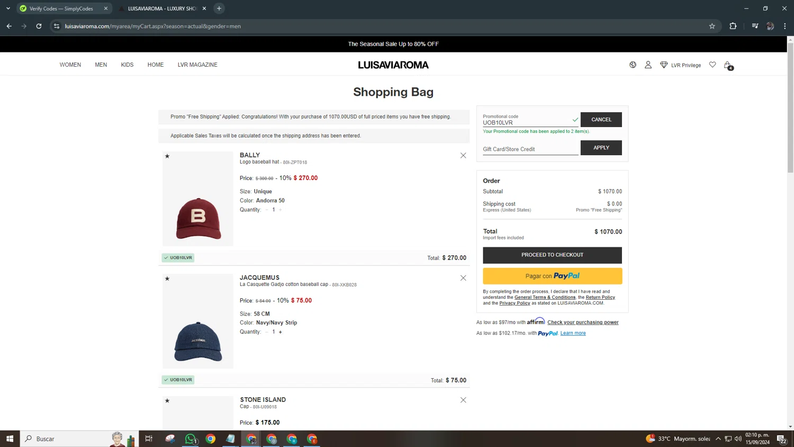Image resolution: width=794 pixels, height=447 pixels.
Task: Open General Terms & Conditions link
Action: (x=545, y=298)
